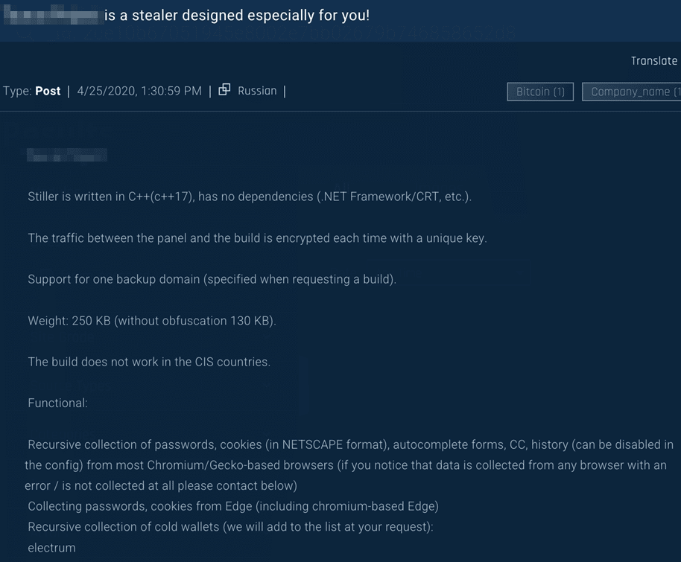
Task: Click the word "electrum"
Action: click(52, 548)
